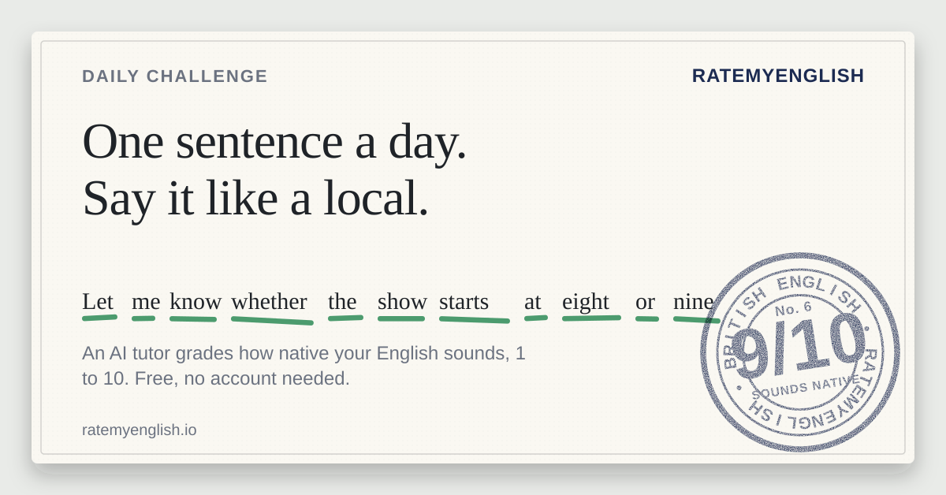Image resolution: width=946 pixels, height=495 pixels.
Task: Select the word "starts" in the sentence
Action: click(464, 301)
